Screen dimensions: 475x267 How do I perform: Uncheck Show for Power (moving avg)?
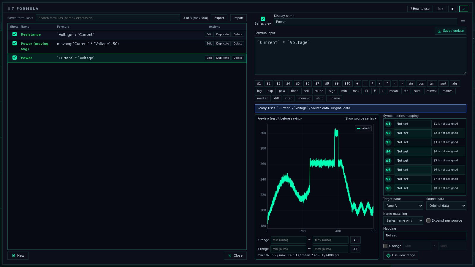(15, 44)
